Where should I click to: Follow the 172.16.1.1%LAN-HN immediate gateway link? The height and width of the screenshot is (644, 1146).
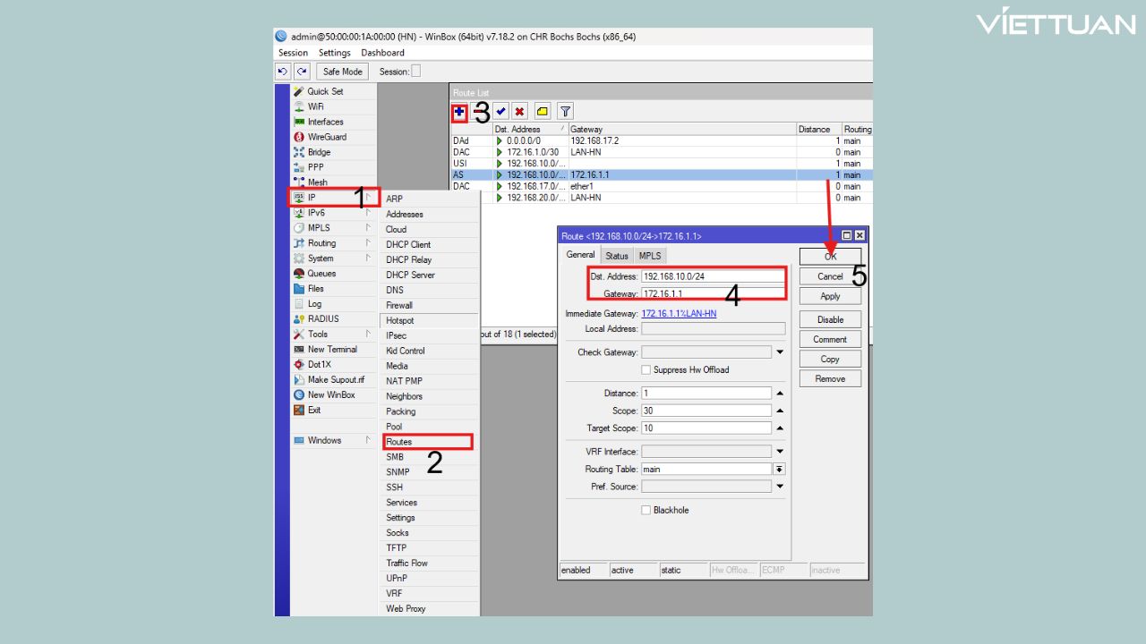tap(679, 314)
